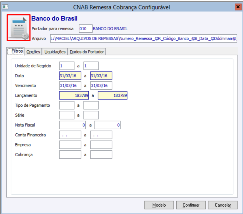This screenshot has width=243, height=214.
Task: Confirm the remittance with Confirmar button
Action: tap(191, 205)
